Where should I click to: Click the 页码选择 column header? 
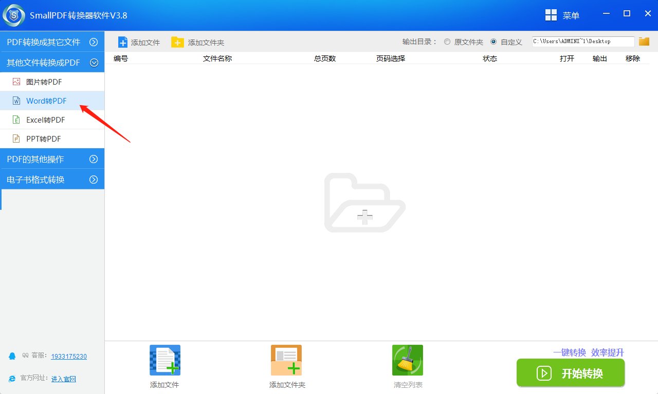point(391,58)
